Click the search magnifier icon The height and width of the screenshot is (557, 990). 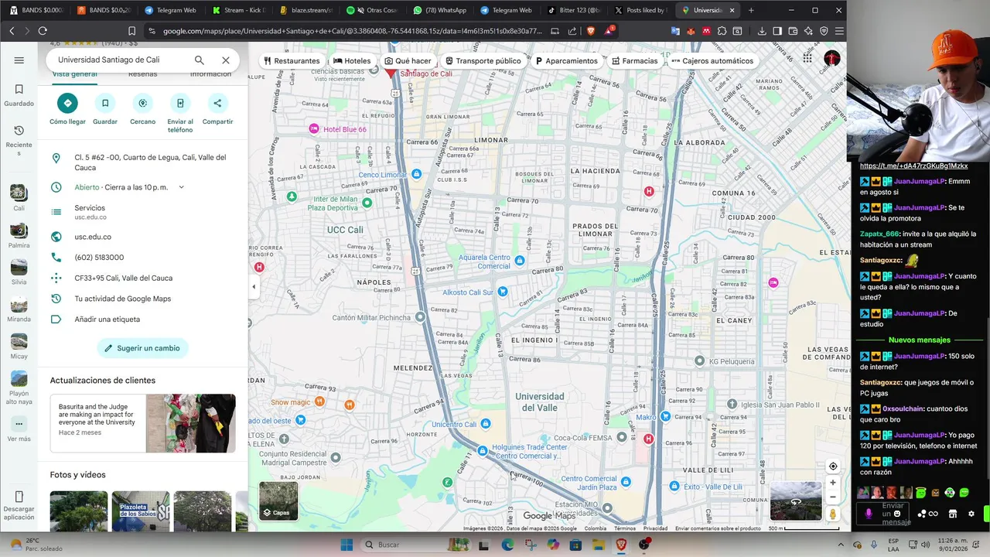click(200, 60)
